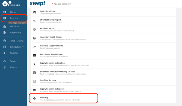Go to Clients in the sidebar
Screen dimensions: 182x106
coord(14,67)
